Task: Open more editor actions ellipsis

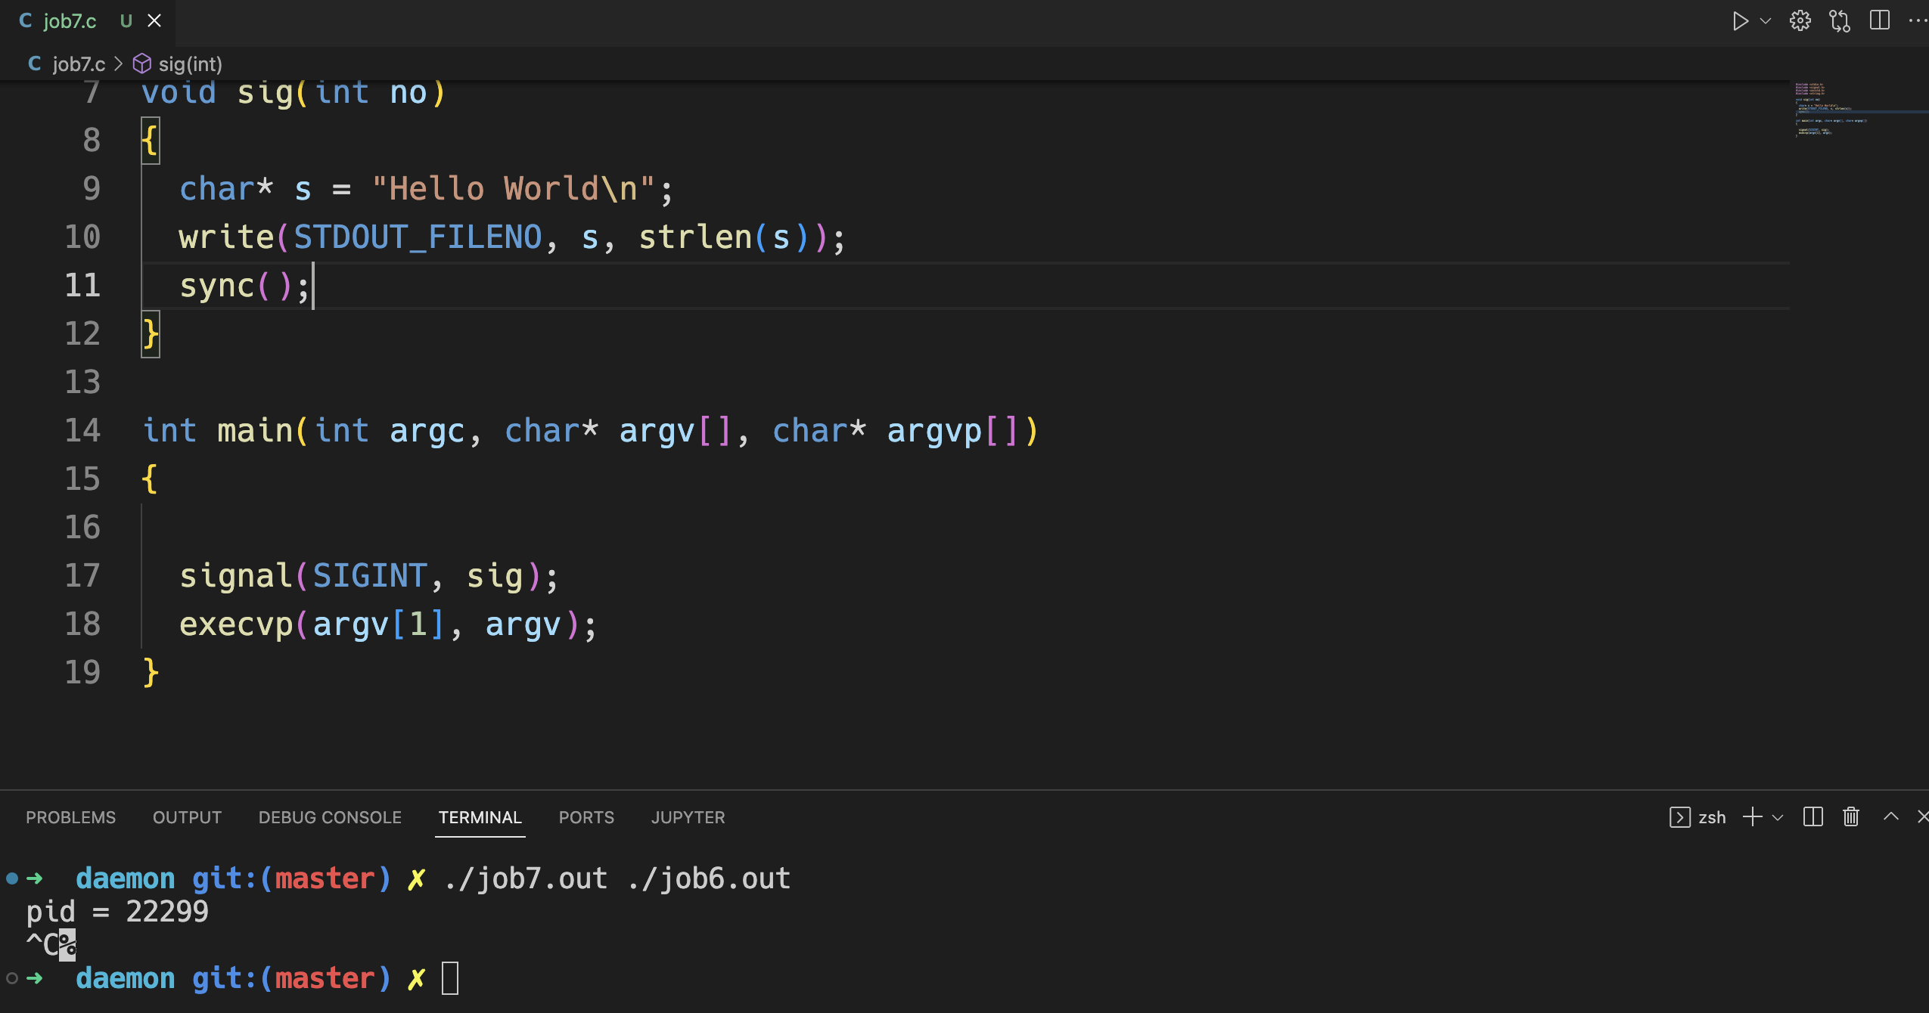Action: [1918, 20]
